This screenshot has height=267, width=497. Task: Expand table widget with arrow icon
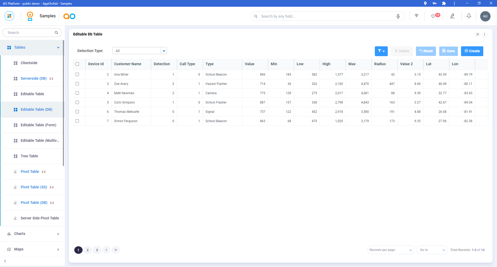pos(477,34)
